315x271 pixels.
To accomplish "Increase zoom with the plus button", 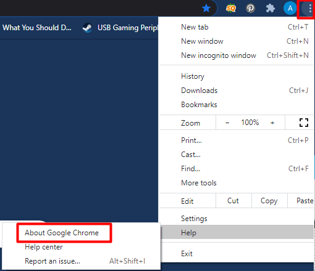I will pyautogui.click(x=272, y=123).
